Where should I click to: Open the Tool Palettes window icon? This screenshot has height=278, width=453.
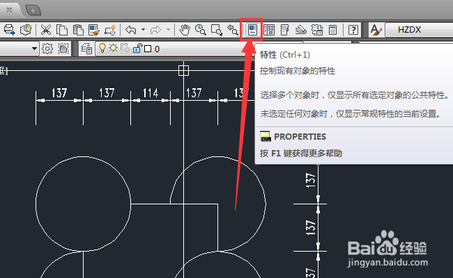tap(284, 30)
